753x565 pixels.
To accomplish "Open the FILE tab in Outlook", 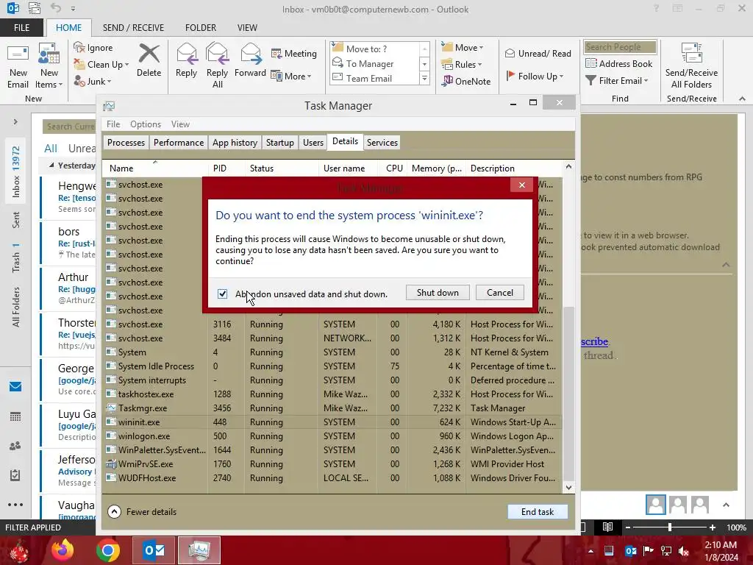I will pyautogui.click(x=21, y=28).
